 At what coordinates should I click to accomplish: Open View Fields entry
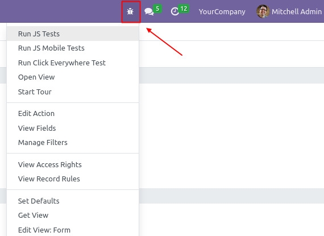coord(73,128)
